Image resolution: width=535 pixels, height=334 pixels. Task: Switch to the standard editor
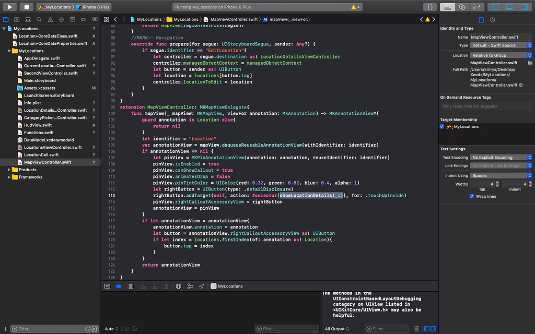(447, 7)
